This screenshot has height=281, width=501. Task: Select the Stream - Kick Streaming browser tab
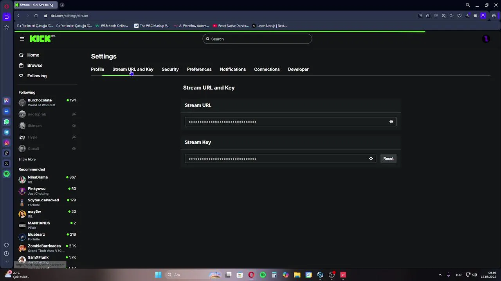click(x=36, y=5)
